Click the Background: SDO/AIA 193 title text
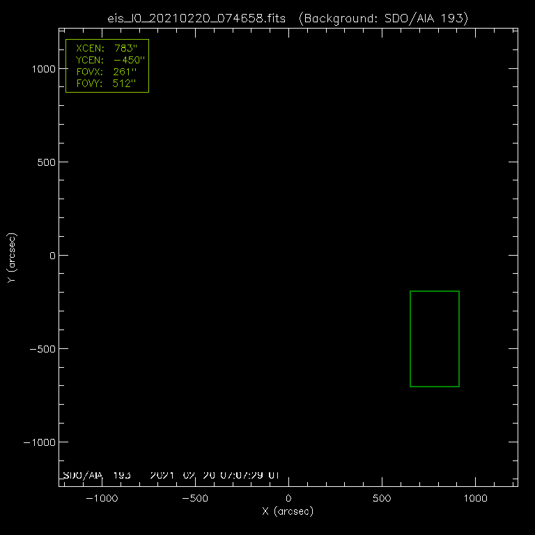 (x=382, y=18)
